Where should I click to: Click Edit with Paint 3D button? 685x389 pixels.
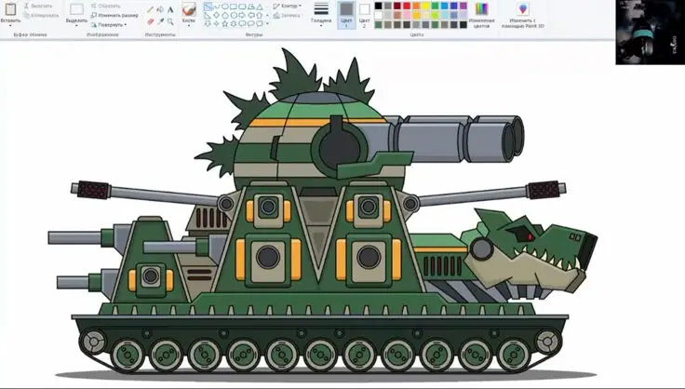[x=522, y=15]
